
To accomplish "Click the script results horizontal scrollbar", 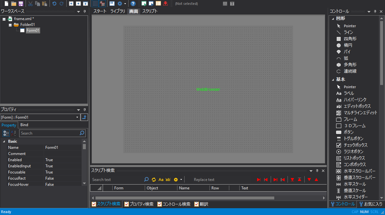I will tap(185, 198).
